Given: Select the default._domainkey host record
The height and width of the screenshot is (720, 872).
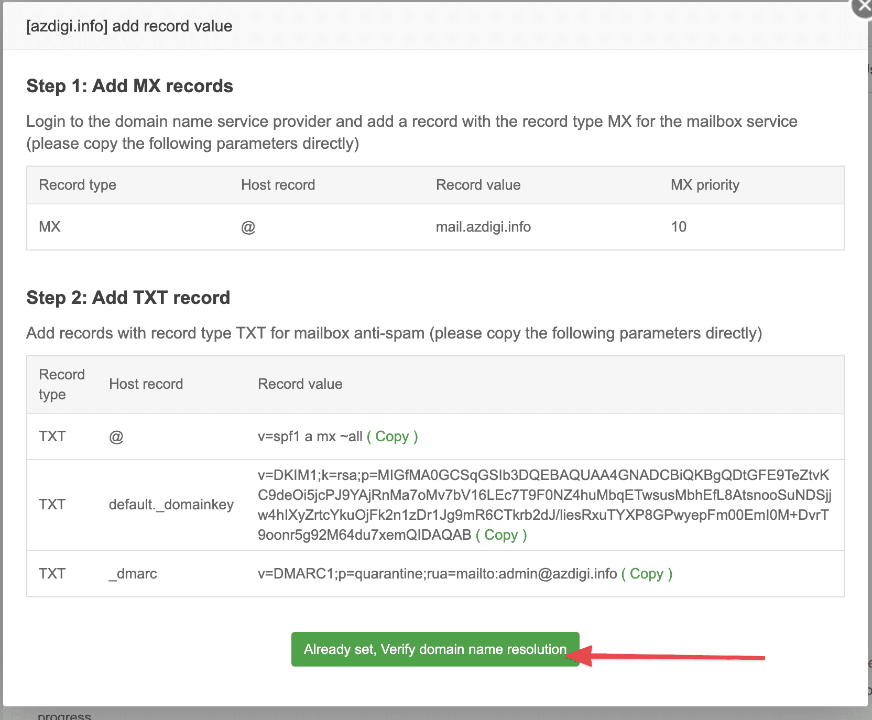Looking at the screenshot, I should (x=171, y=505).
